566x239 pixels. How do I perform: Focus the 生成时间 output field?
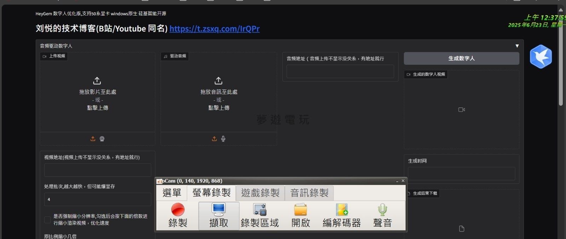pos(461,174)
